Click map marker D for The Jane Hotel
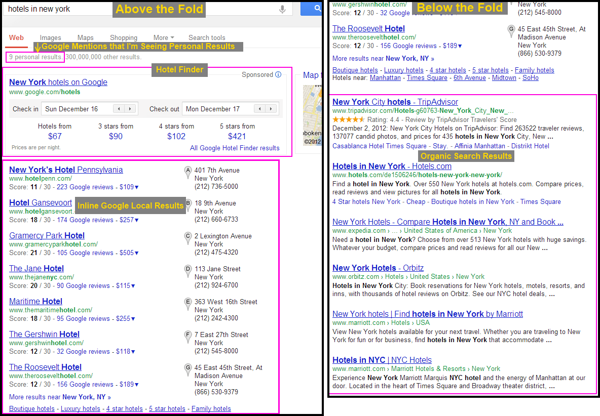Viewport: 600px width, 416px height. pyautogui.click(x=188, y=269)
